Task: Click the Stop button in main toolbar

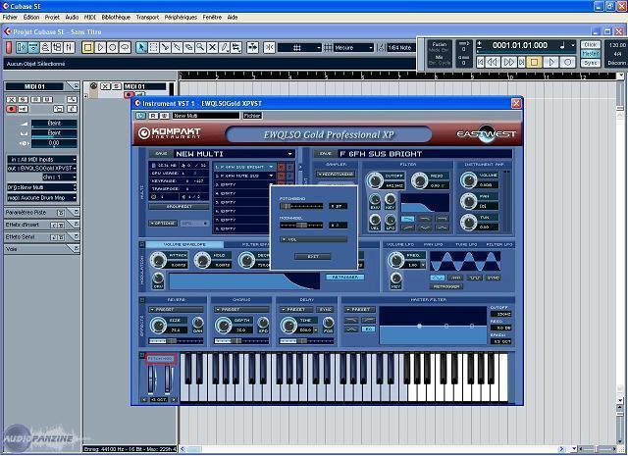Action: (88, 48)
